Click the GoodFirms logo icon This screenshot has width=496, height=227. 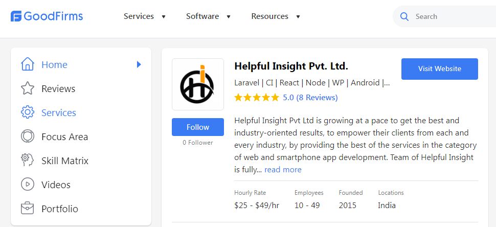point(16,16)
